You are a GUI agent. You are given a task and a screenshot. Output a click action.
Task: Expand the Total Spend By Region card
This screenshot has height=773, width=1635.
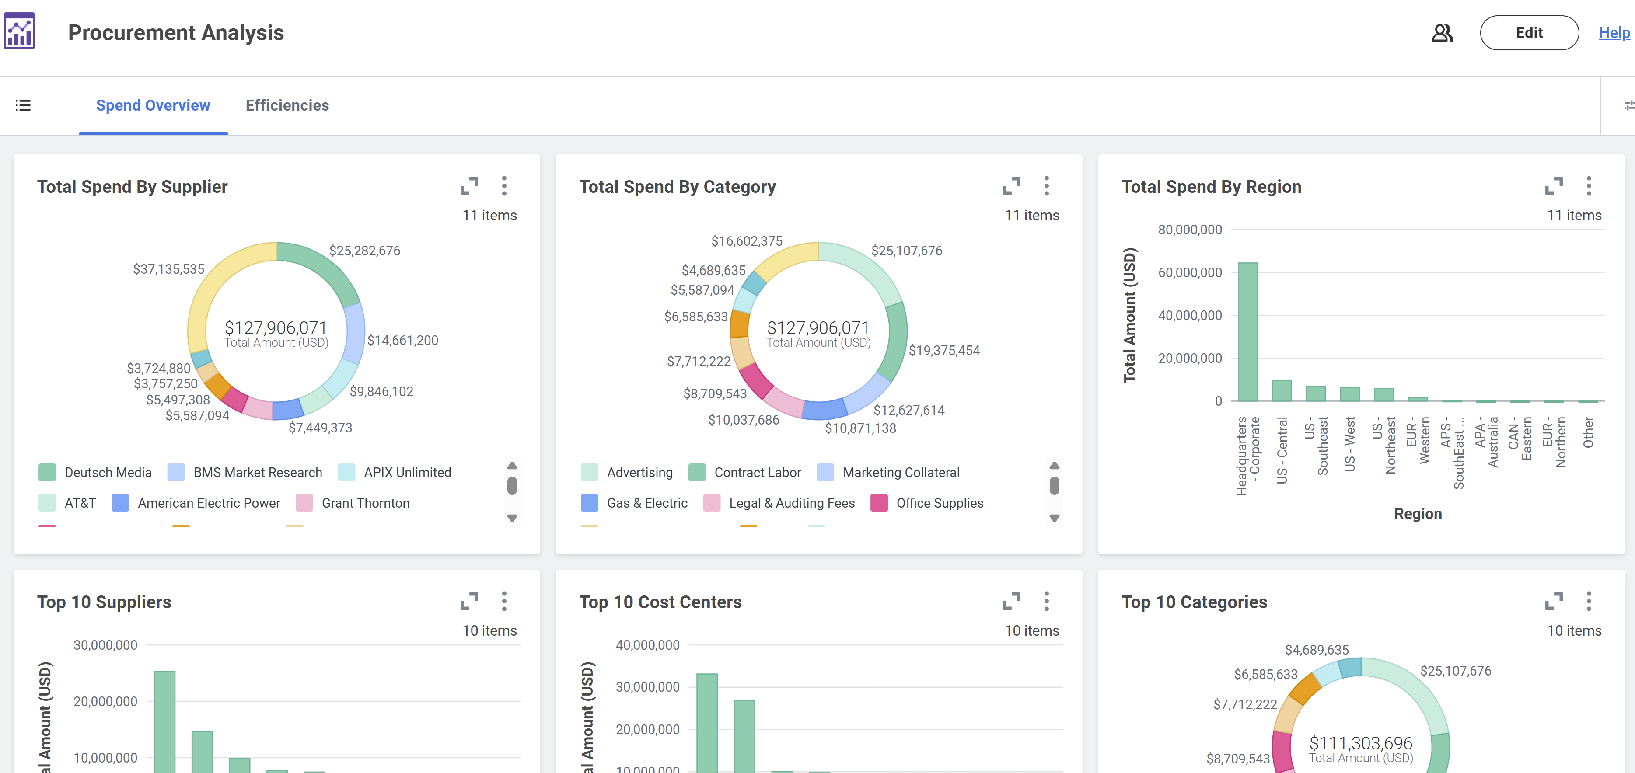[1554, 186]
